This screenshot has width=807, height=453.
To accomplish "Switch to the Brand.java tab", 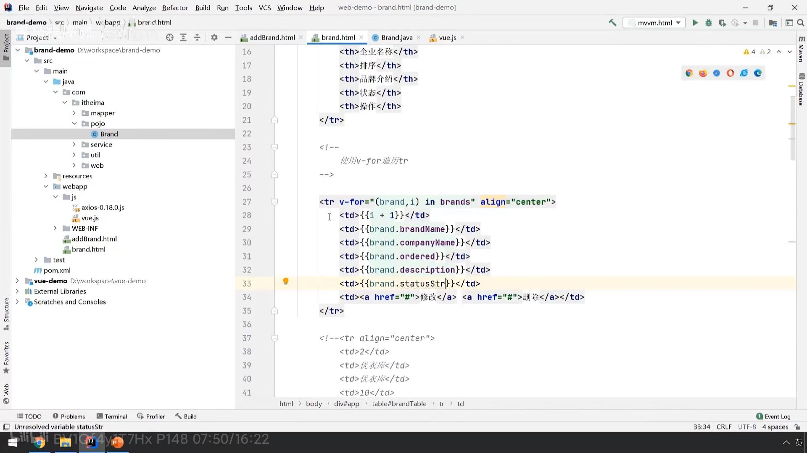I will pyautogui.click(x=396, y=37).
